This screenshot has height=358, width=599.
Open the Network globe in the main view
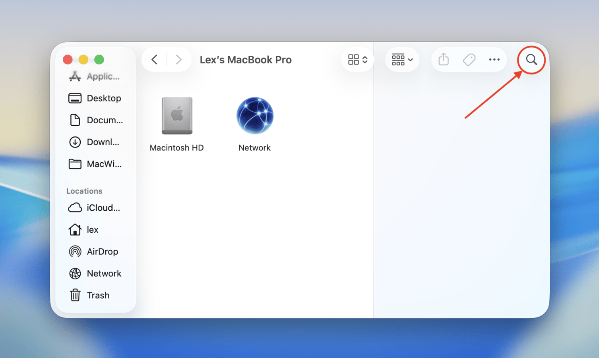pos(254,115)
